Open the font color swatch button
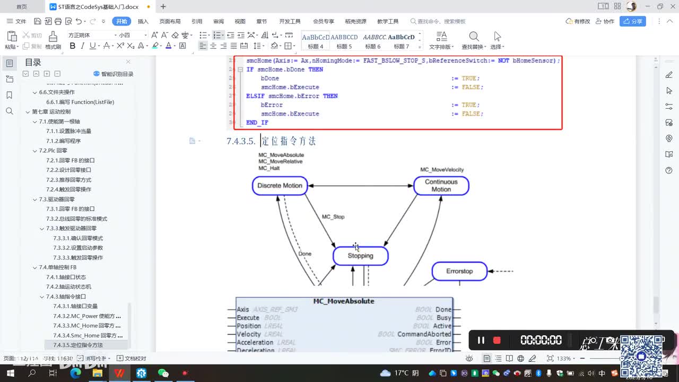This screenshot has width=679, height=382. click(169, 46)
